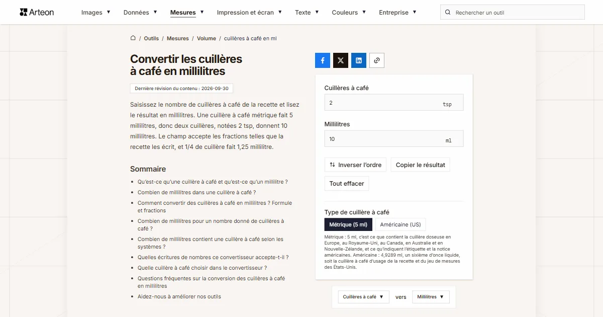Image resolution: width=603 pixels, height=317 pixels.
Task: Click the Arteon logo
Action: (x=37, y=12)
